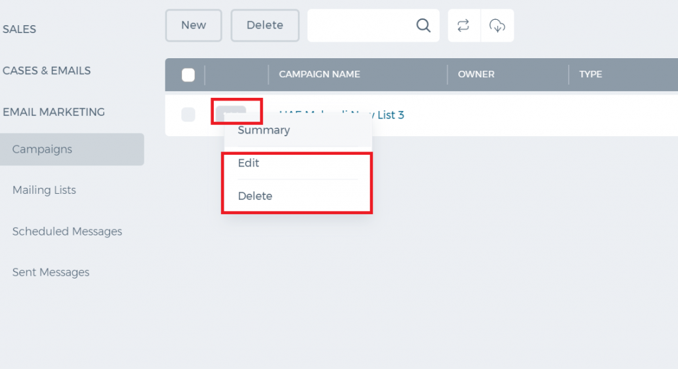This screenshot has width=678, height=369.
Task: Open the row actions ellipsis button
Action: [231, 112]
